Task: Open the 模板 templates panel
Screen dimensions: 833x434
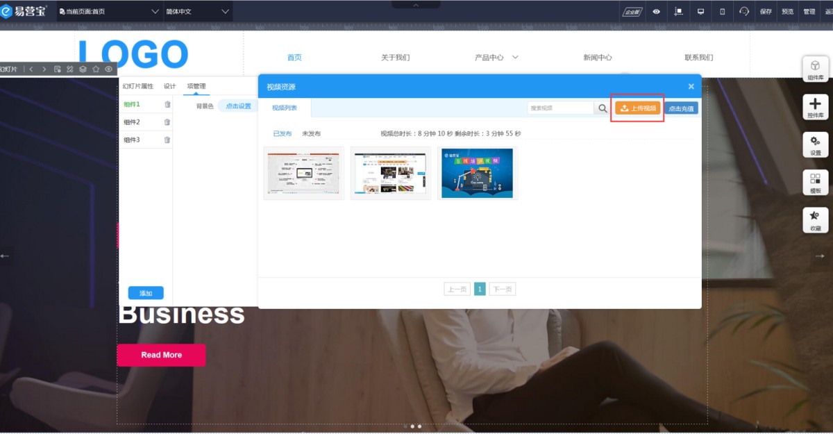Action: (815, 183)
